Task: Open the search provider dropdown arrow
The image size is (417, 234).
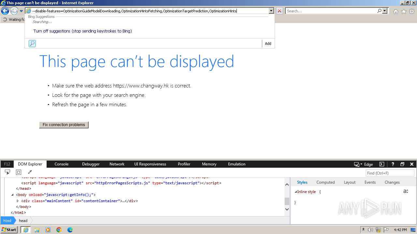Action: pyautogui.click(x=385, y=11)
